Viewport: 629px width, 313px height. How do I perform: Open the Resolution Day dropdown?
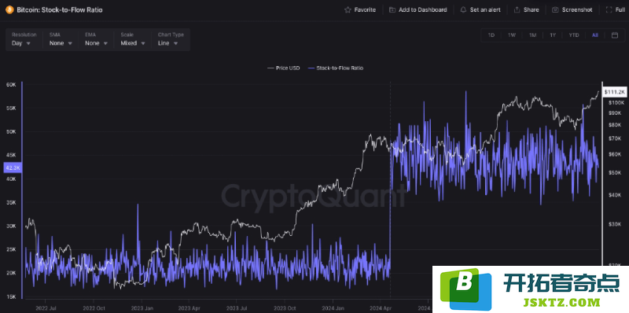pyautogui.click(x=21, y=43)
